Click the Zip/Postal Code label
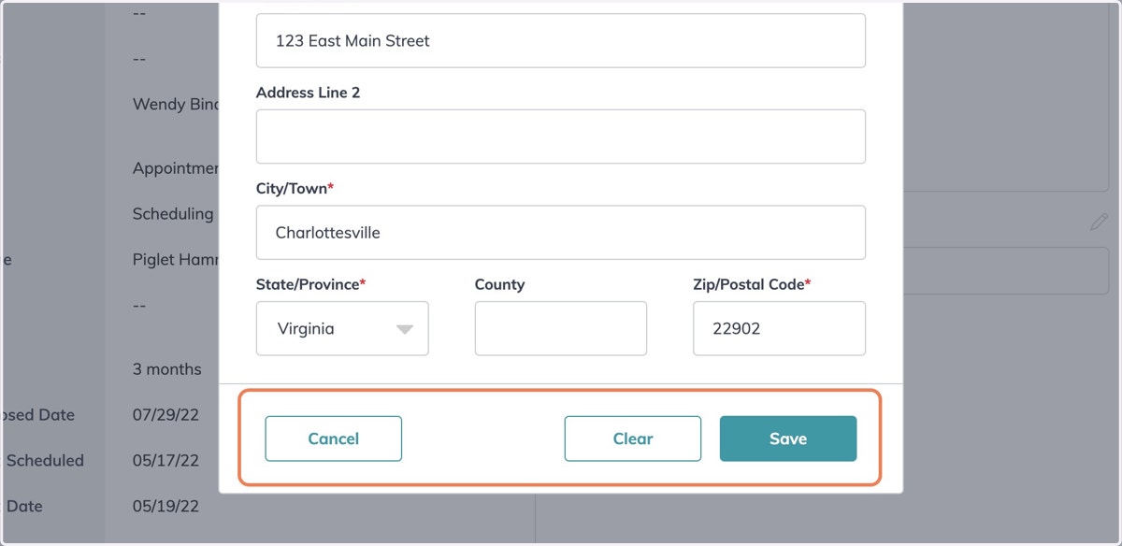Screen dimensions: 1122x546 click(x=752, y=284)
